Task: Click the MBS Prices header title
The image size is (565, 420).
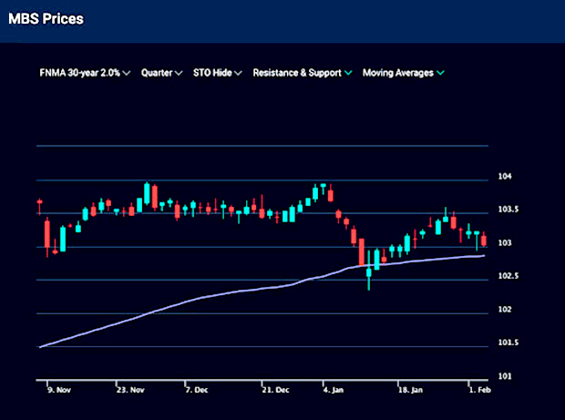Action: tap(46, 19)
